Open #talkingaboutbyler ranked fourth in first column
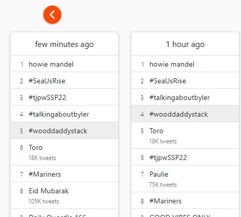This screenshot has height=217, width=241. pyautogui.click(x=64, y=114)
